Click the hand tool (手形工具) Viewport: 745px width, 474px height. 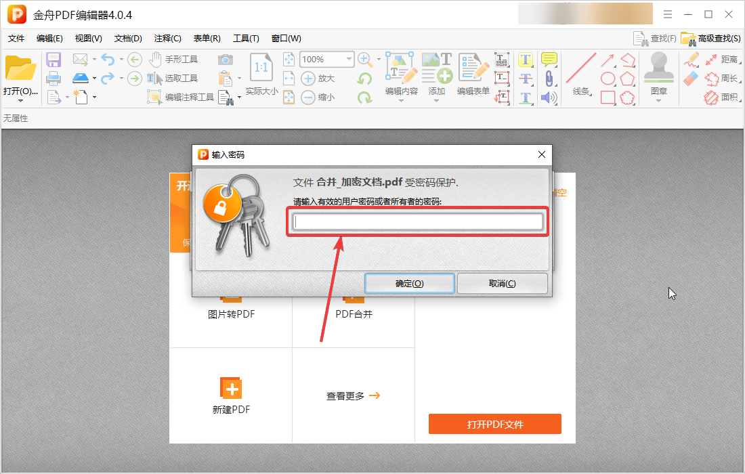[173, 60]
